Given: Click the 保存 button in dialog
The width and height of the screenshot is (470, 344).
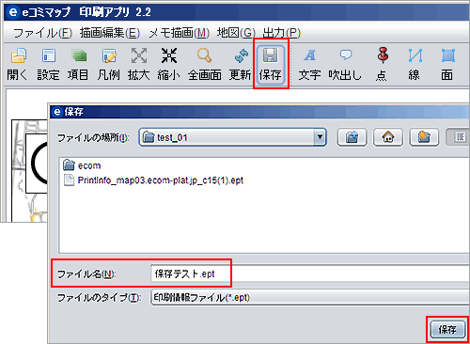Looking at the screenshot, I should [x=447, y=329].
